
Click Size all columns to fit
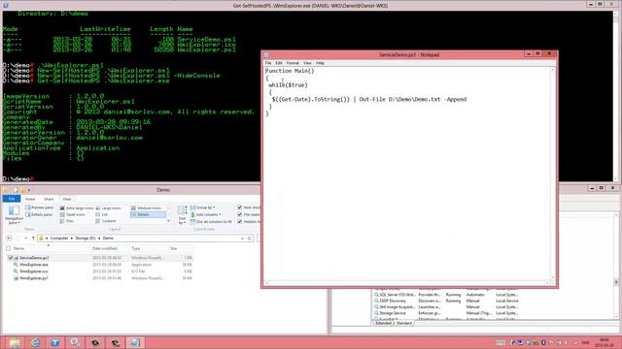pos(211,222)
